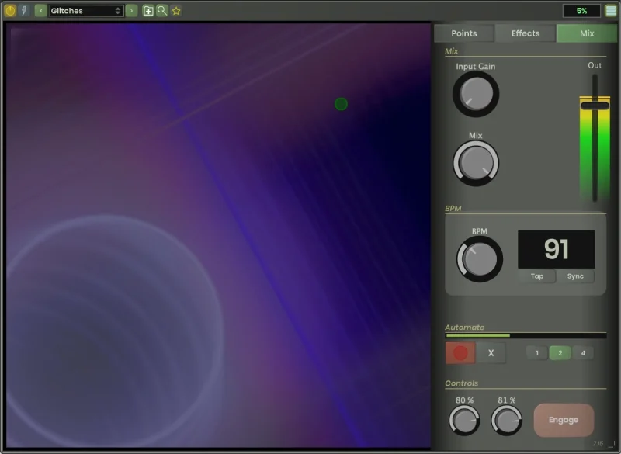The image size is (621, 454).
Task: Toggle the yellow power bypass icon
Action: (x=10, y=11)
